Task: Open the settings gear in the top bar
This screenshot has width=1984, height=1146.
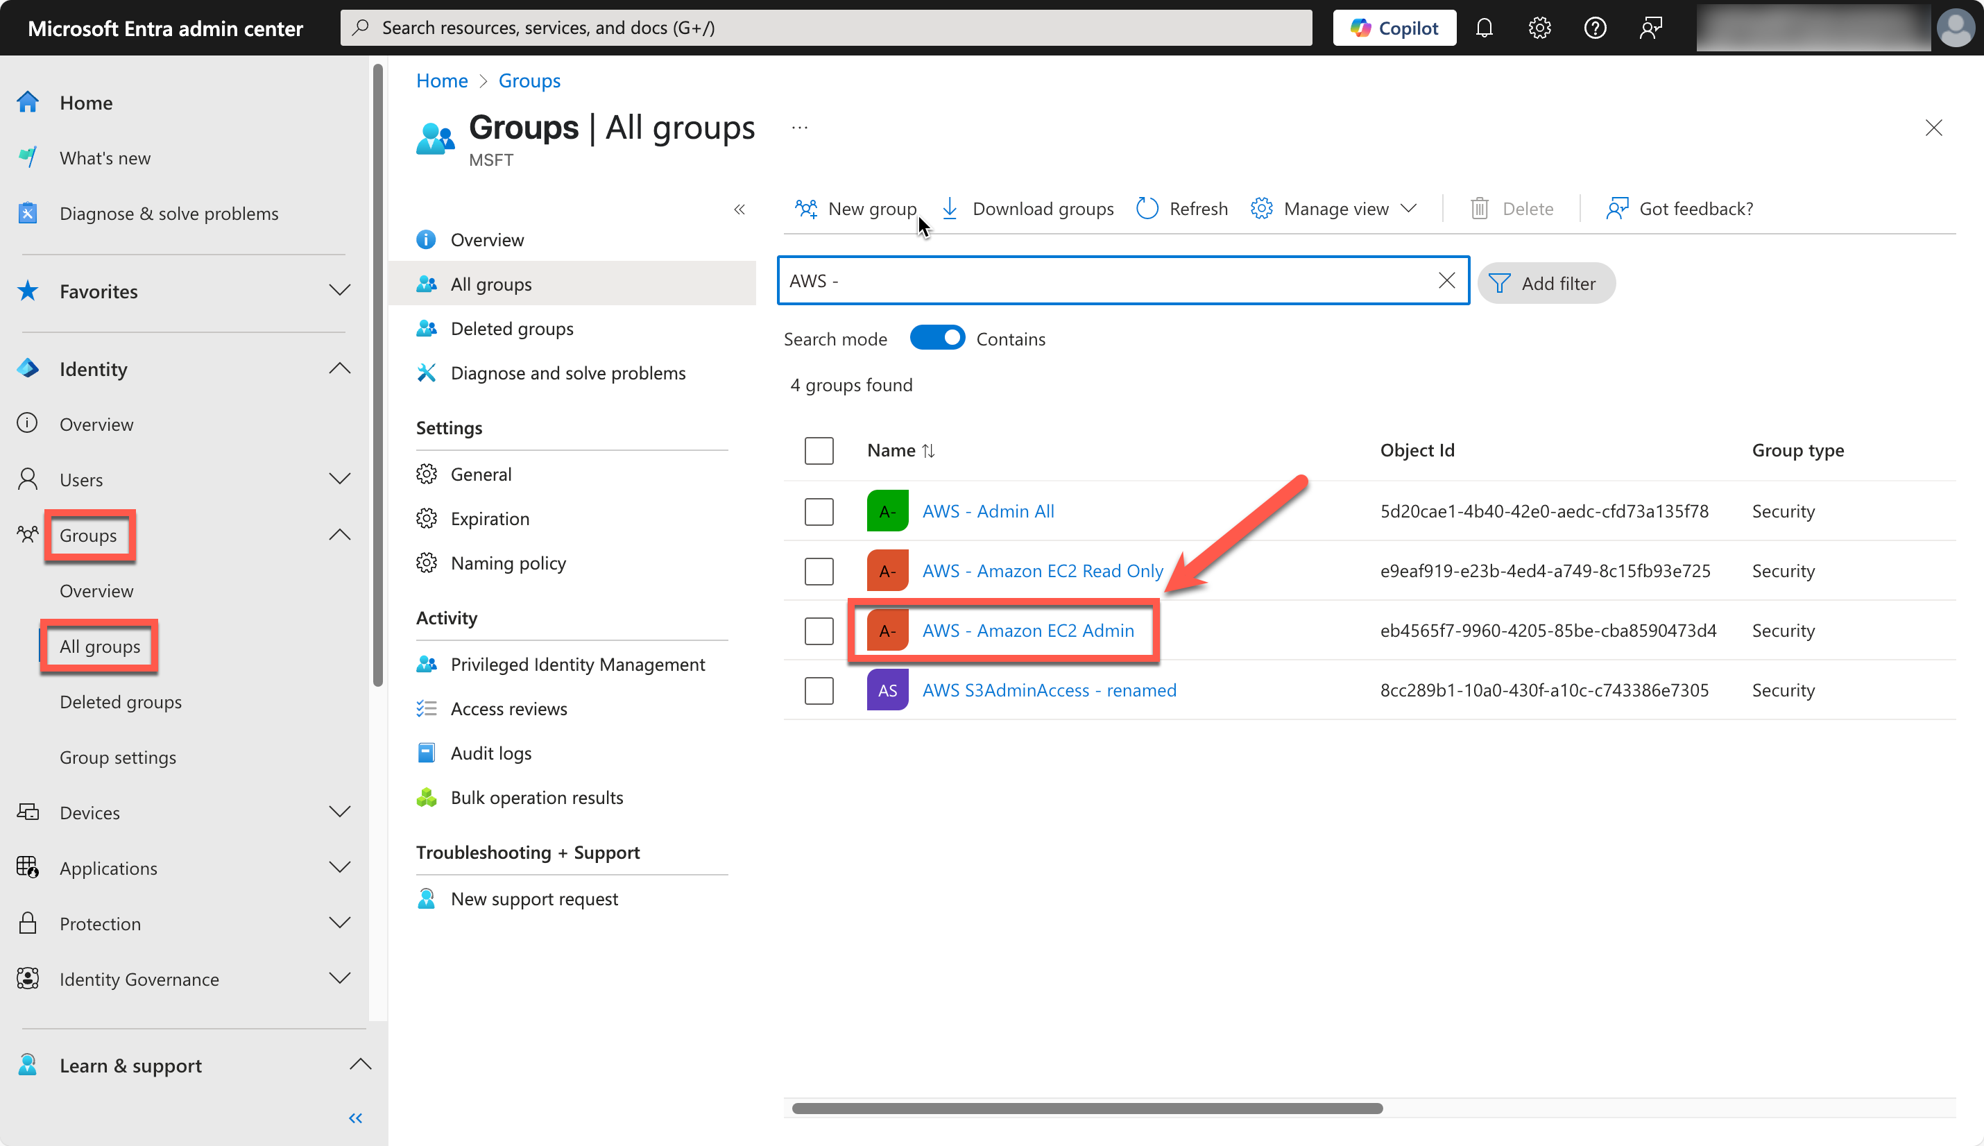Action: pos(1539,27)
